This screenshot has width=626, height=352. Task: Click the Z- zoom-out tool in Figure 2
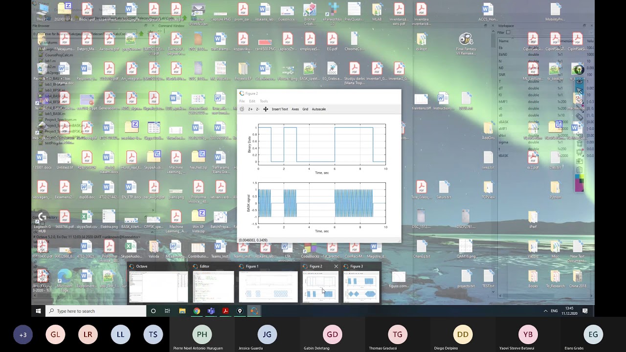tap(258, 109)
